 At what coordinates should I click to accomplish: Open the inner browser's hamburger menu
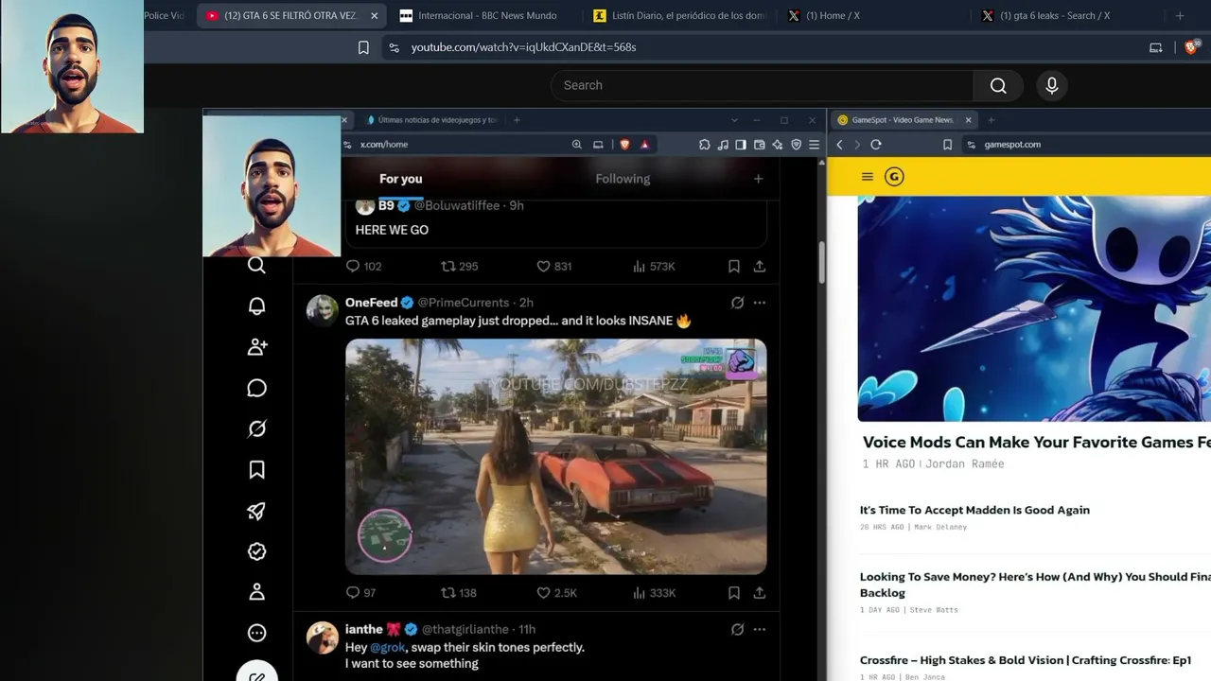pyautogui.click(x=814, y=145)
